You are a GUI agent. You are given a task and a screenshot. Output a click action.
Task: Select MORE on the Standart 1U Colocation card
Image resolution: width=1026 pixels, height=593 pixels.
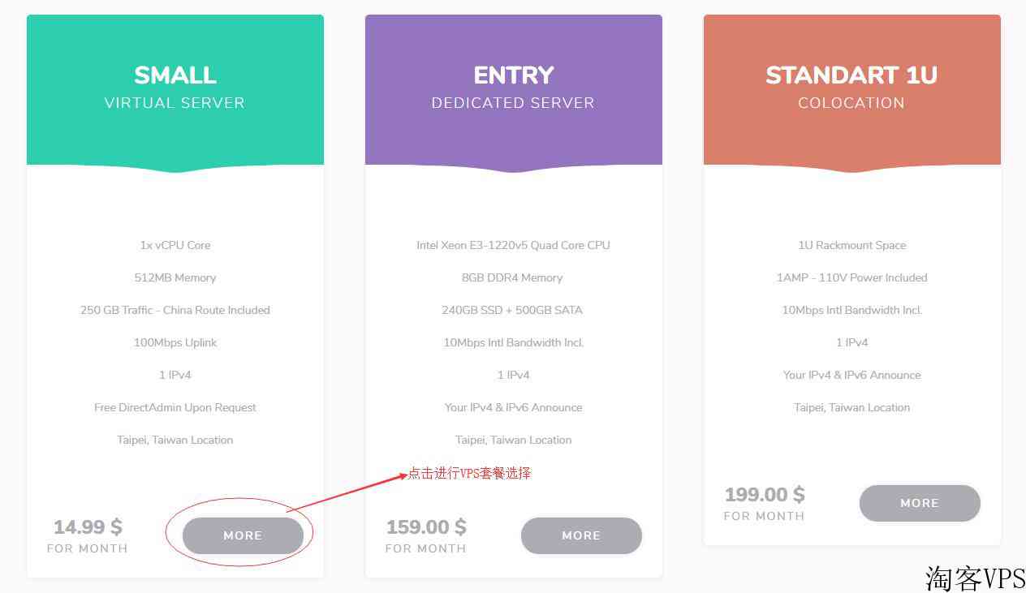click(x=920, y=503)
